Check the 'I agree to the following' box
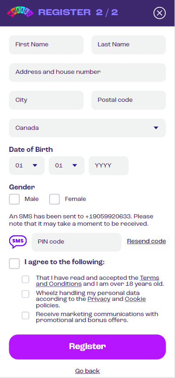The image size is (175, 378). (x=14, y=263)
